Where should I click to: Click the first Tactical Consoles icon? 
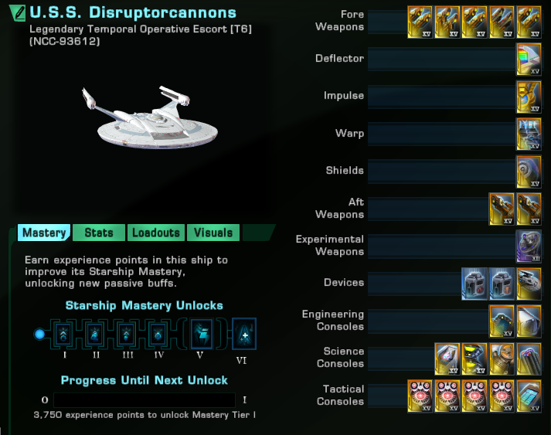coord(420,396)
